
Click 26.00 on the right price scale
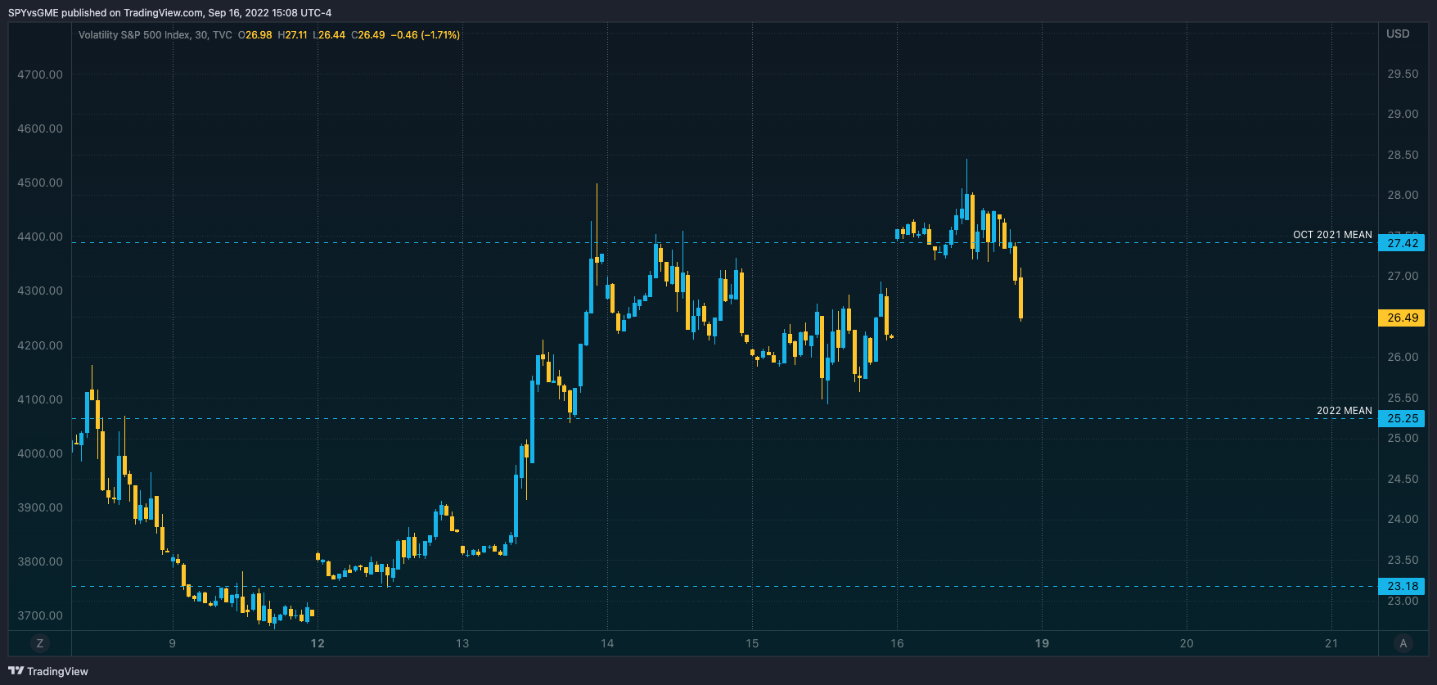[1403, 357]
